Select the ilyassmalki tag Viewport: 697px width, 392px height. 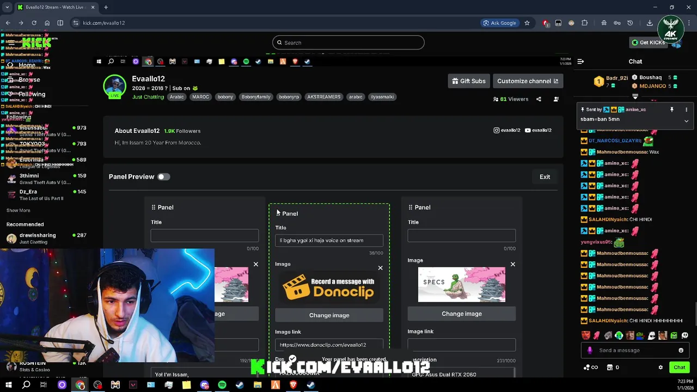382,97
